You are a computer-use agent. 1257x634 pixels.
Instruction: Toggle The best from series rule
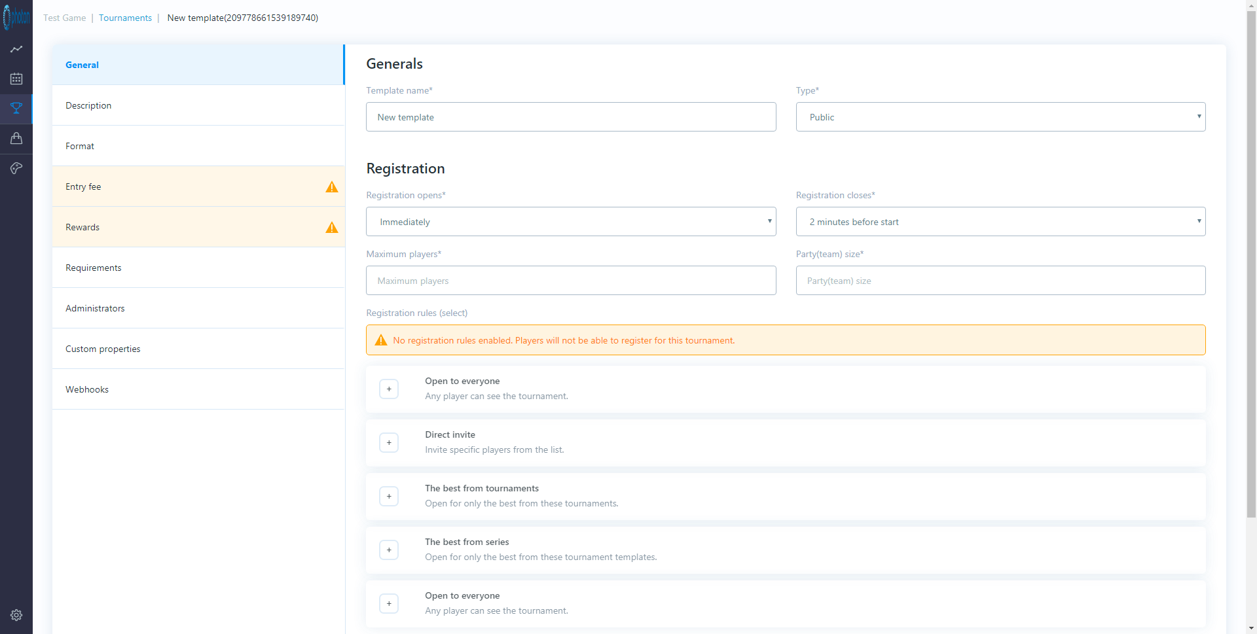(389, 550)
